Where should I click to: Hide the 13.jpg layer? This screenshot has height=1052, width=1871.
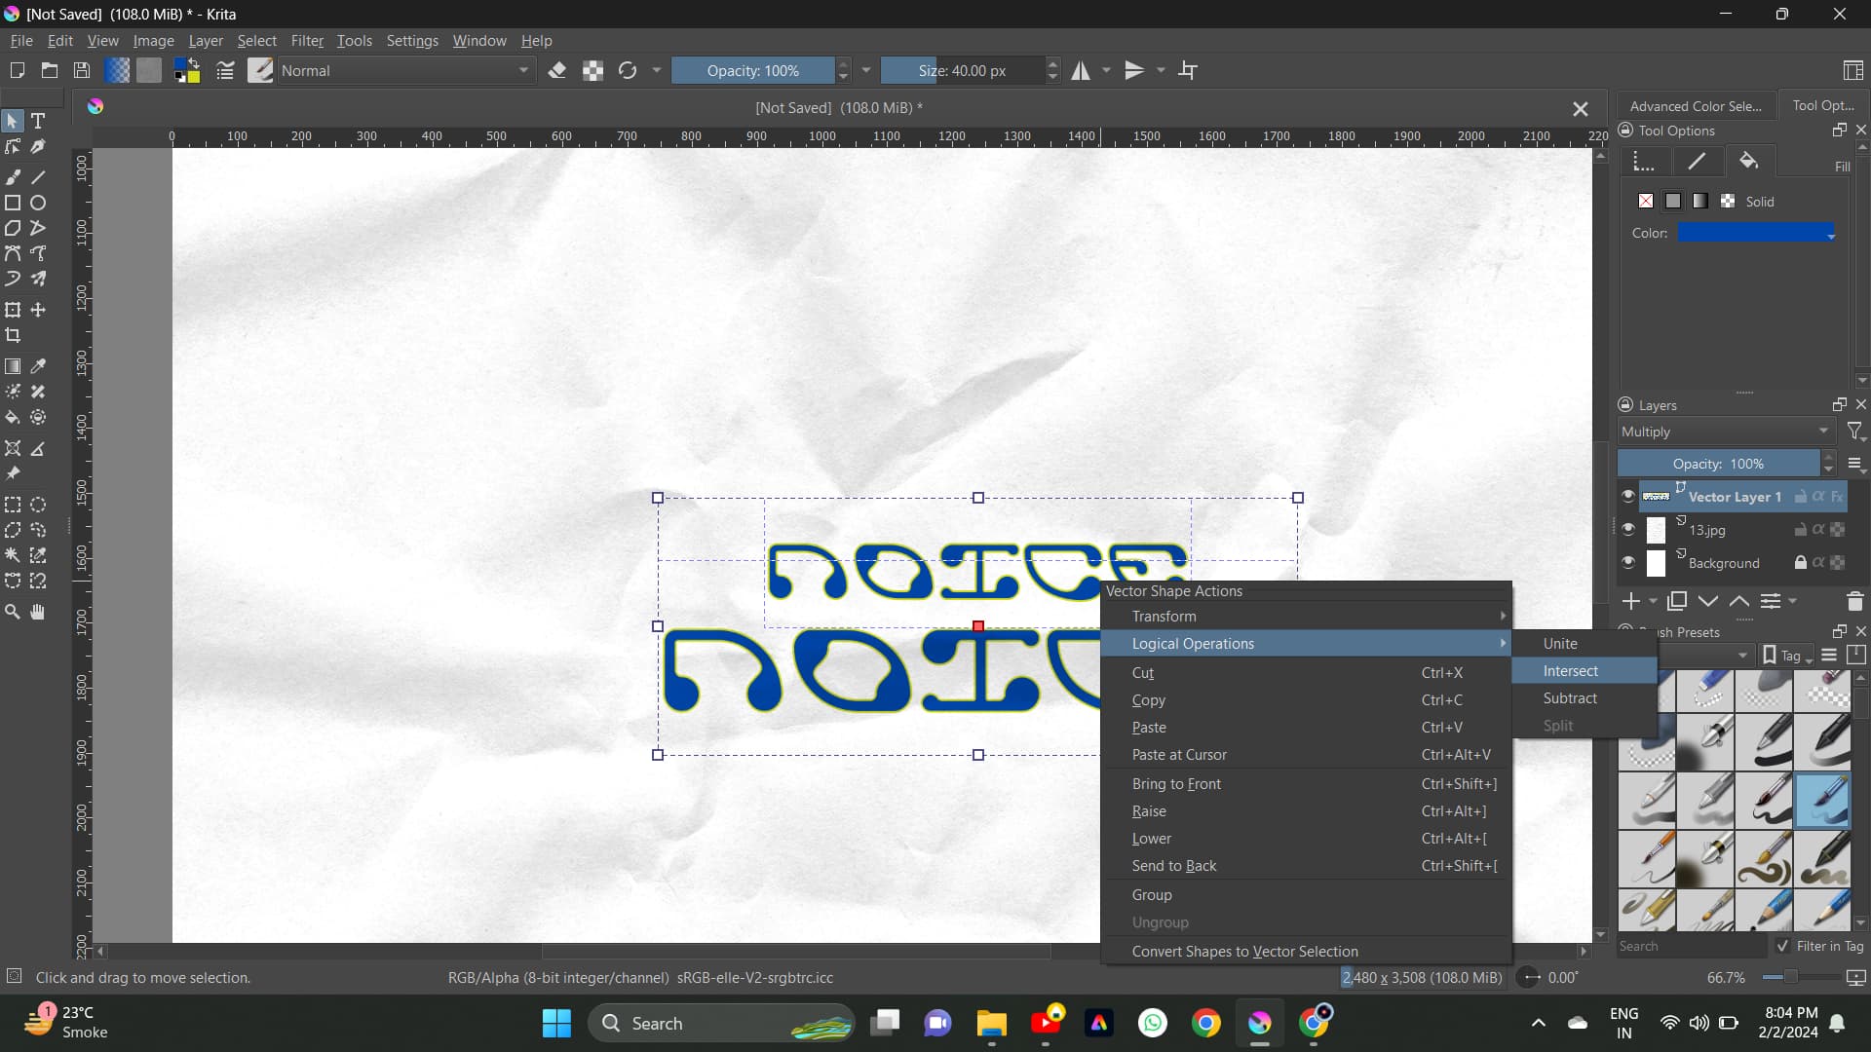coord(1627,529)
